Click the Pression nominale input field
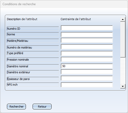 (x=87, y=59)
